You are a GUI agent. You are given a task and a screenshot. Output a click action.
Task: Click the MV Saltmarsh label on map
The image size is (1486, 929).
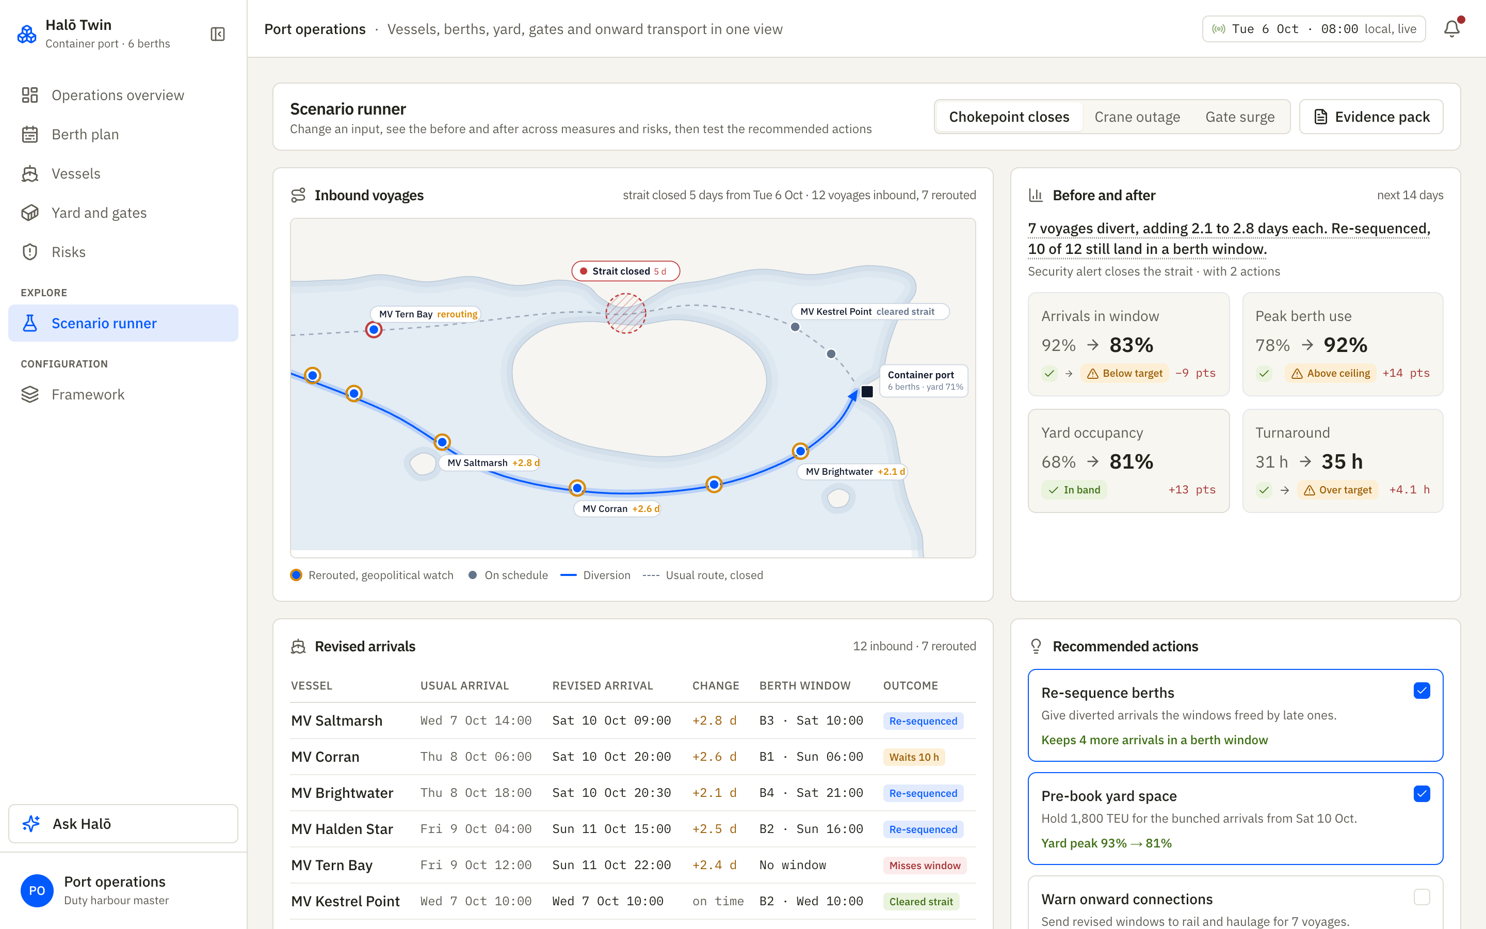[489, 462]
